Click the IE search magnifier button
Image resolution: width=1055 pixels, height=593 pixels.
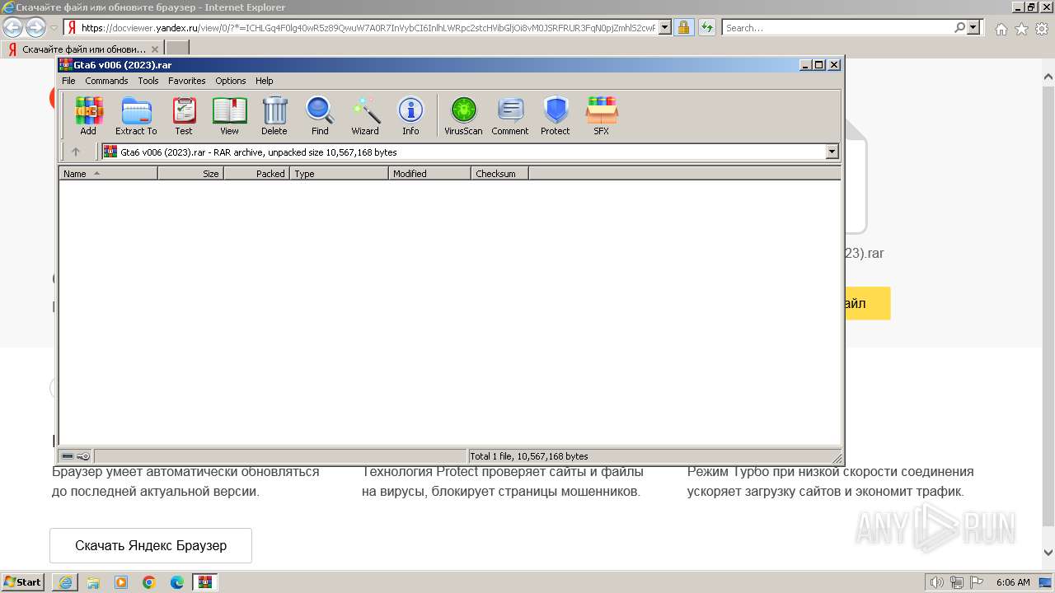(959, 27)
